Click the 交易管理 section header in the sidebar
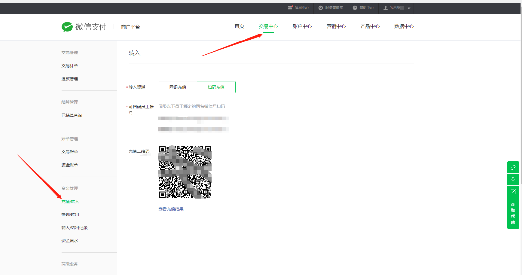Image resolution: width=522 pixels, height=275 pixels. point(70,53)
